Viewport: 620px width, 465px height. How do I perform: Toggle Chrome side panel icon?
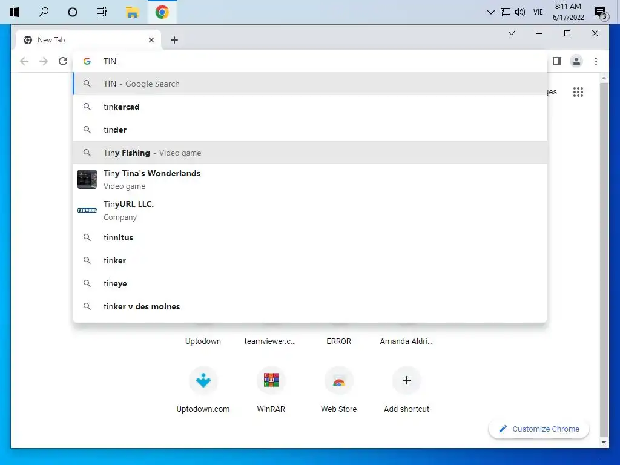click(557, 61)
